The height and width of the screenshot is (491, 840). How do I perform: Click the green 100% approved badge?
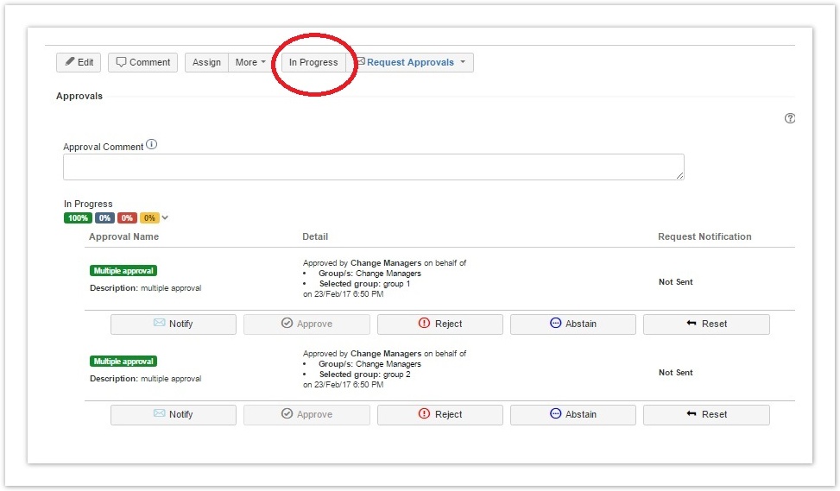pos(78,217)
